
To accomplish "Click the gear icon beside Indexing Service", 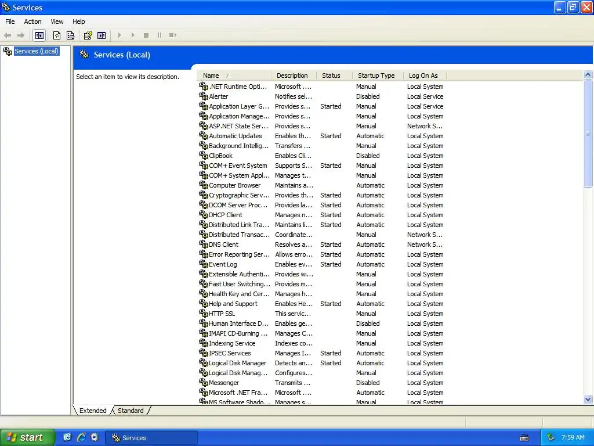I will (204, 343).
